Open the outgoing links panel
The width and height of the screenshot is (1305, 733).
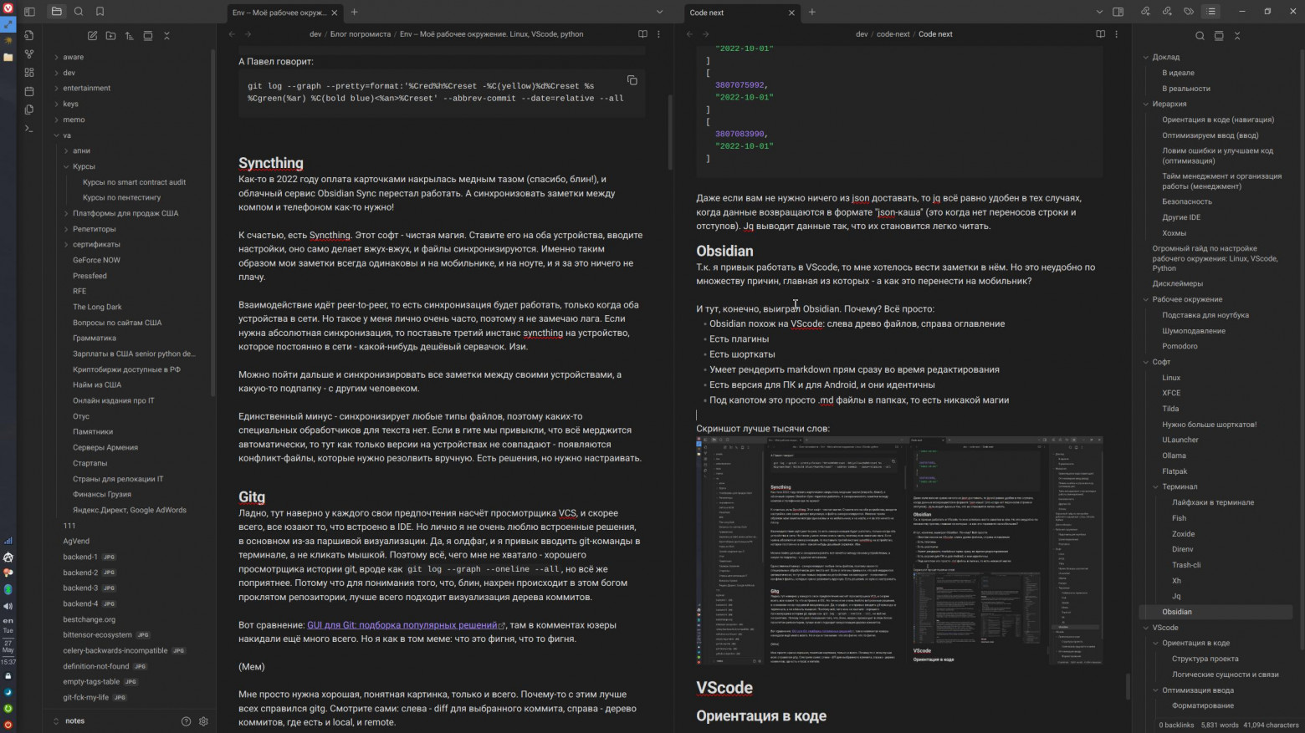coord(1166,12)
